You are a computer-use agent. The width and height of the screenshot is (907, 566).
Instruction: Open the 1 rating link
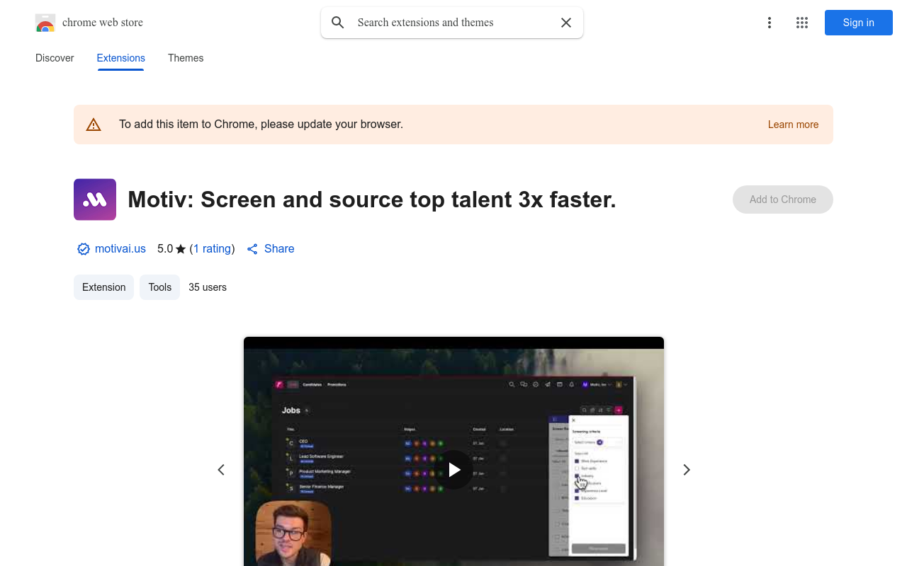pyautogui.click(x=212, y=249)
